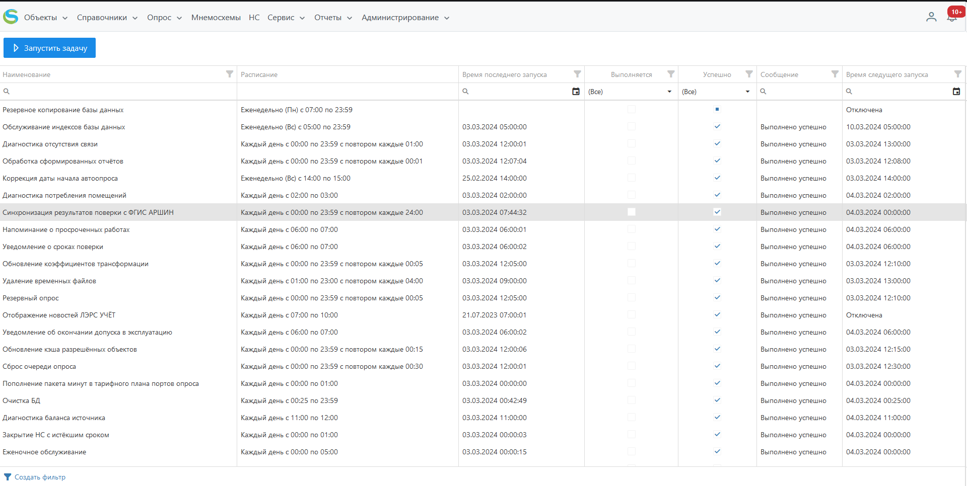Open the calendar picker for next run time
Image resolution: width=967 pixels, height=486 pixels.
(x=956, y=92)
